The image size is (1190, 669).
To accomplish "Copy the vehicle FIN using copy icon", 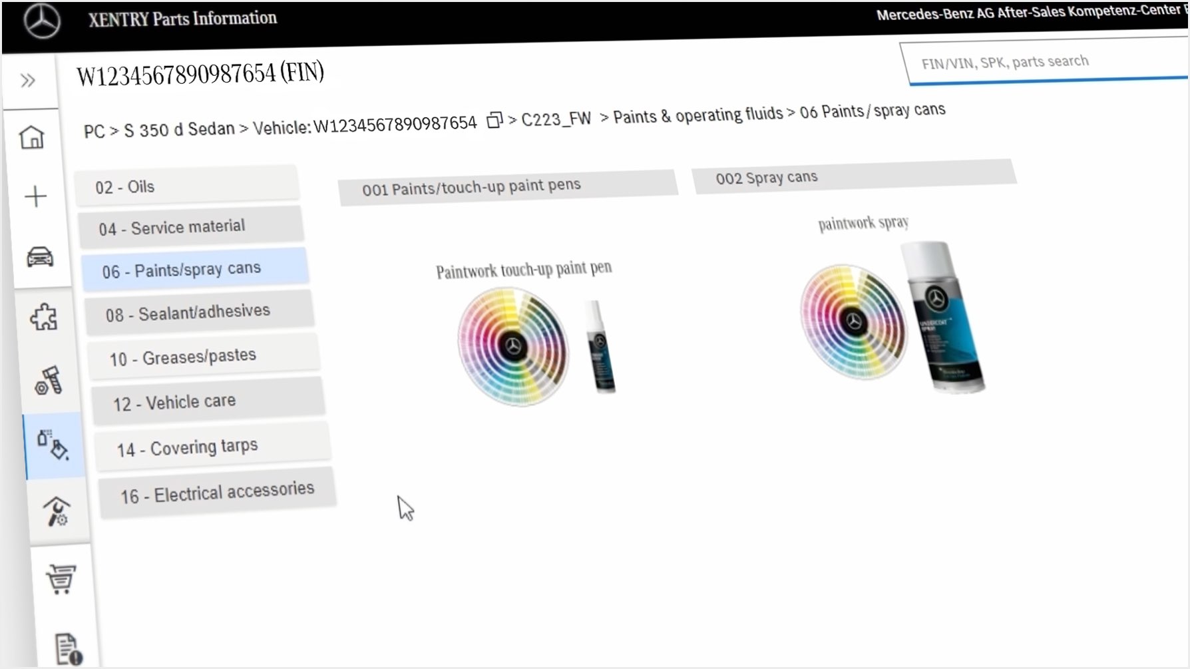I will [x=494, y=120].
